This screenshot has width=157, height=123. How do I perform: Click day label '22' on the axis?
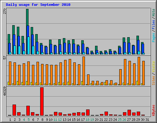click(x=106, y=120)
